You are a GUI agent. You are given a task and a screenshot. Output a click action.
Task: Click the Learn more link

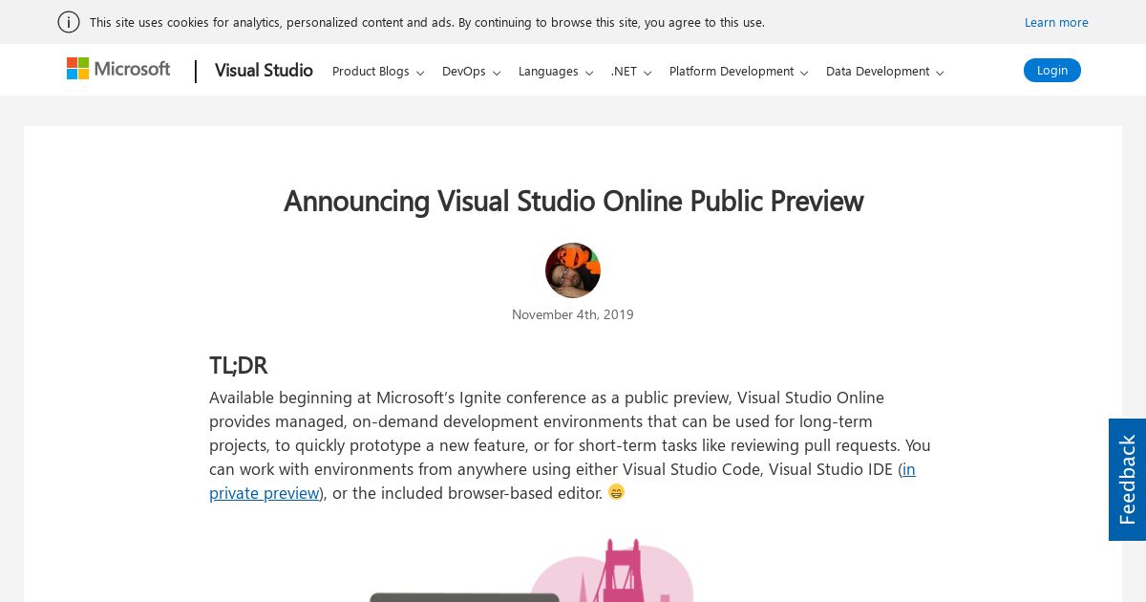[x=1056, y=22]
